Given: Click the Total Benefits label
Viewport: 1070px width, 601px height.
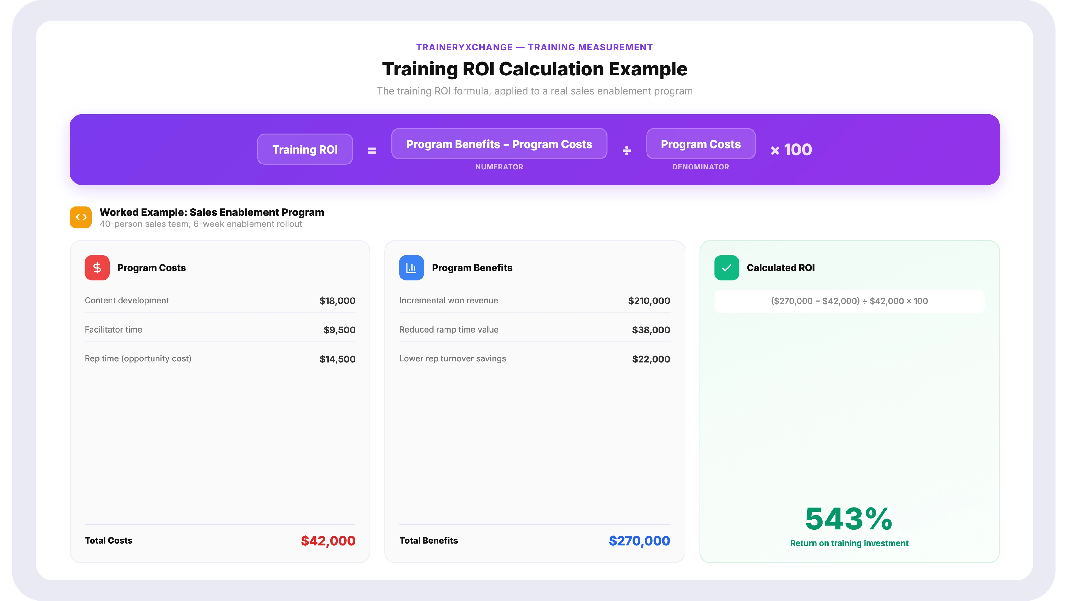Looking at the screenshot, I should 428,540.
